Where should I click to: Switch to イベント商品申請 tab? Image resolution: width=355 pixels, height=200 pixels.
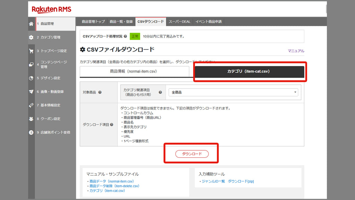coord(208,22)
